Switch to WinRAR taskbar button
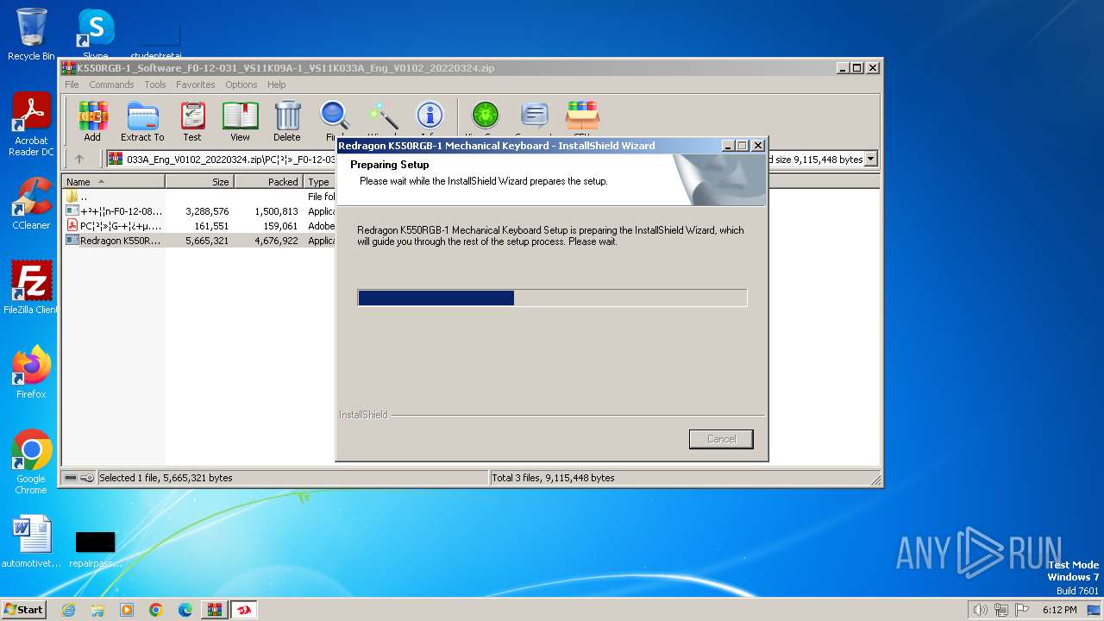Screen dimensions: 1104x621 (215, 610)
